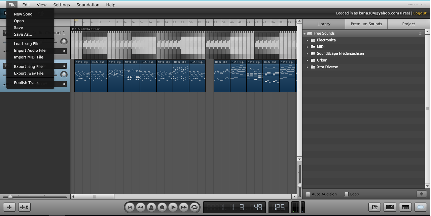
Task: Choose Export .sng File
Action: pos(28,67)
